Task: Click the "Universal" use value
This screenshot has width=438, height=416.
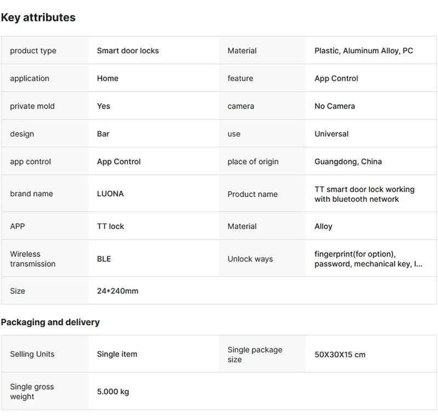Action: [x=331, y=134]
